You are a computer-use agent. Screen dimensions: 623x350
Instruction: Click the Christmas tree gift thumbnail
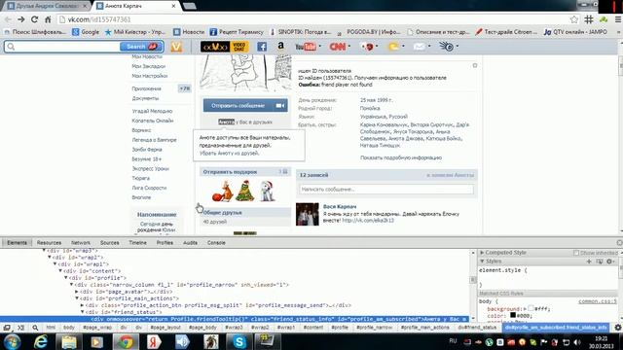click(244, 191)
